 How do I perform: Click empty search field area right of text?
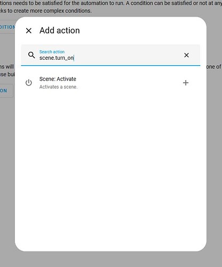128,57
